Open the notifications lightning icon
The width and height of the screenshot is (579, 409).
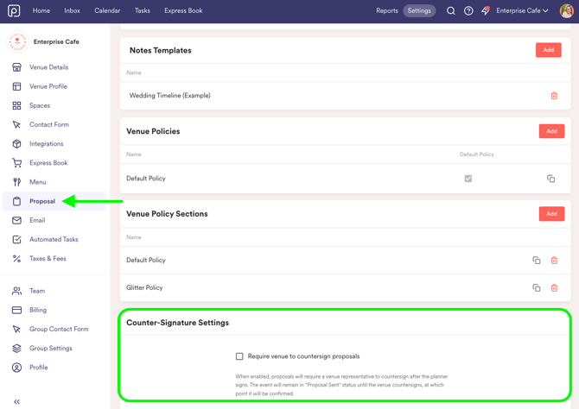click(x=486, y=11)
